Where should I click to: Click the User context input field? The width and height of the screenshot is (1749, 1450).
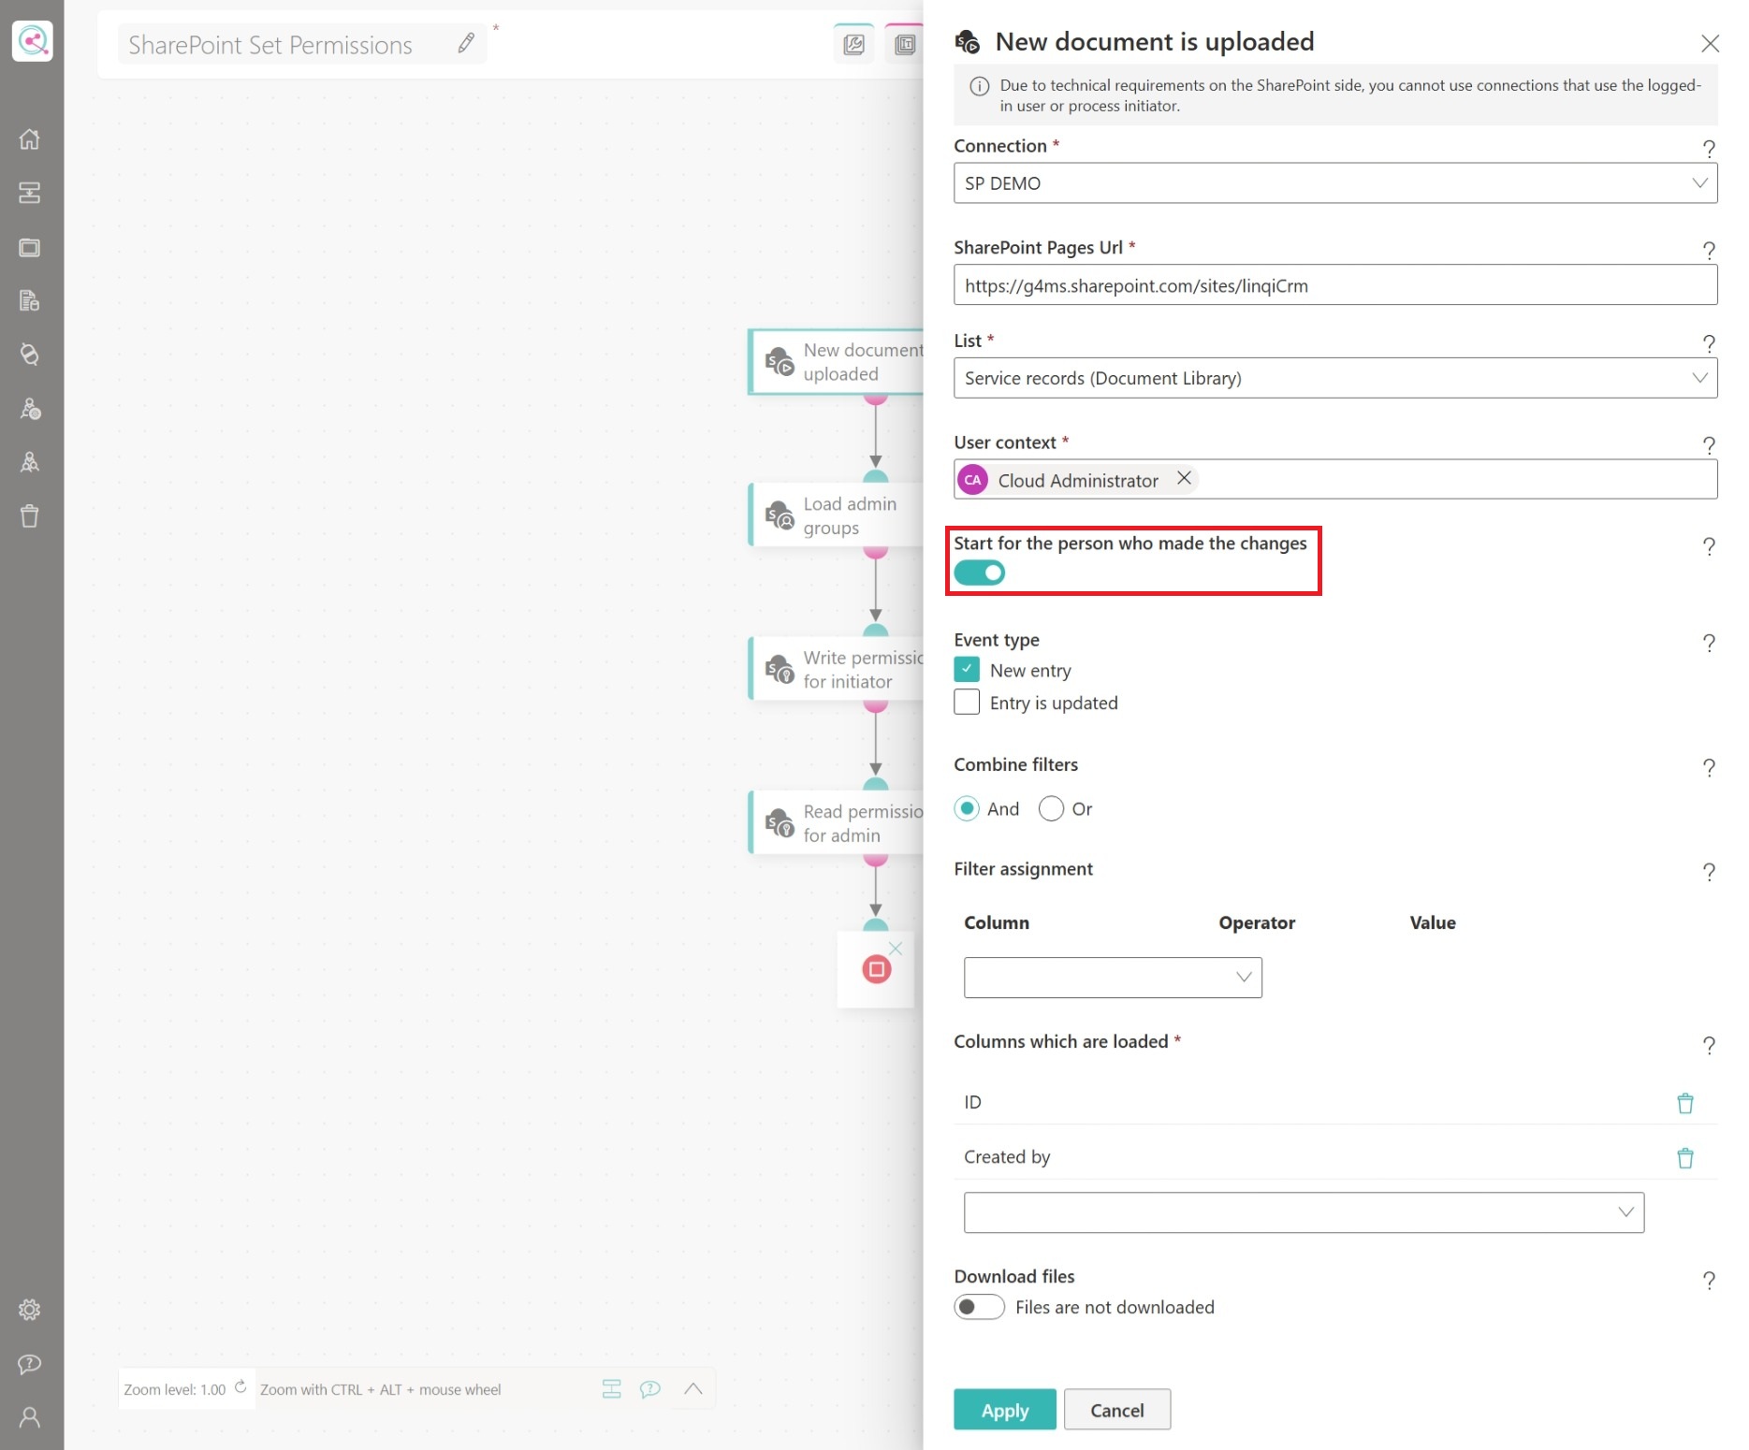click(x=1335, y=480)
